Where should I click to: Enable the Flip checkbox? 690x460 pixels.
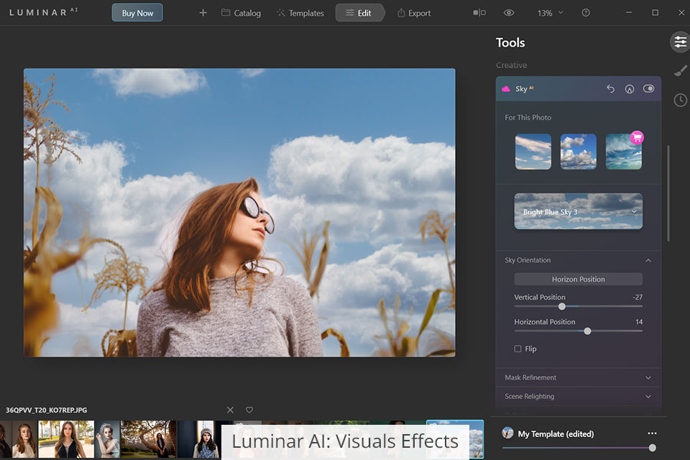coord(518,349)
